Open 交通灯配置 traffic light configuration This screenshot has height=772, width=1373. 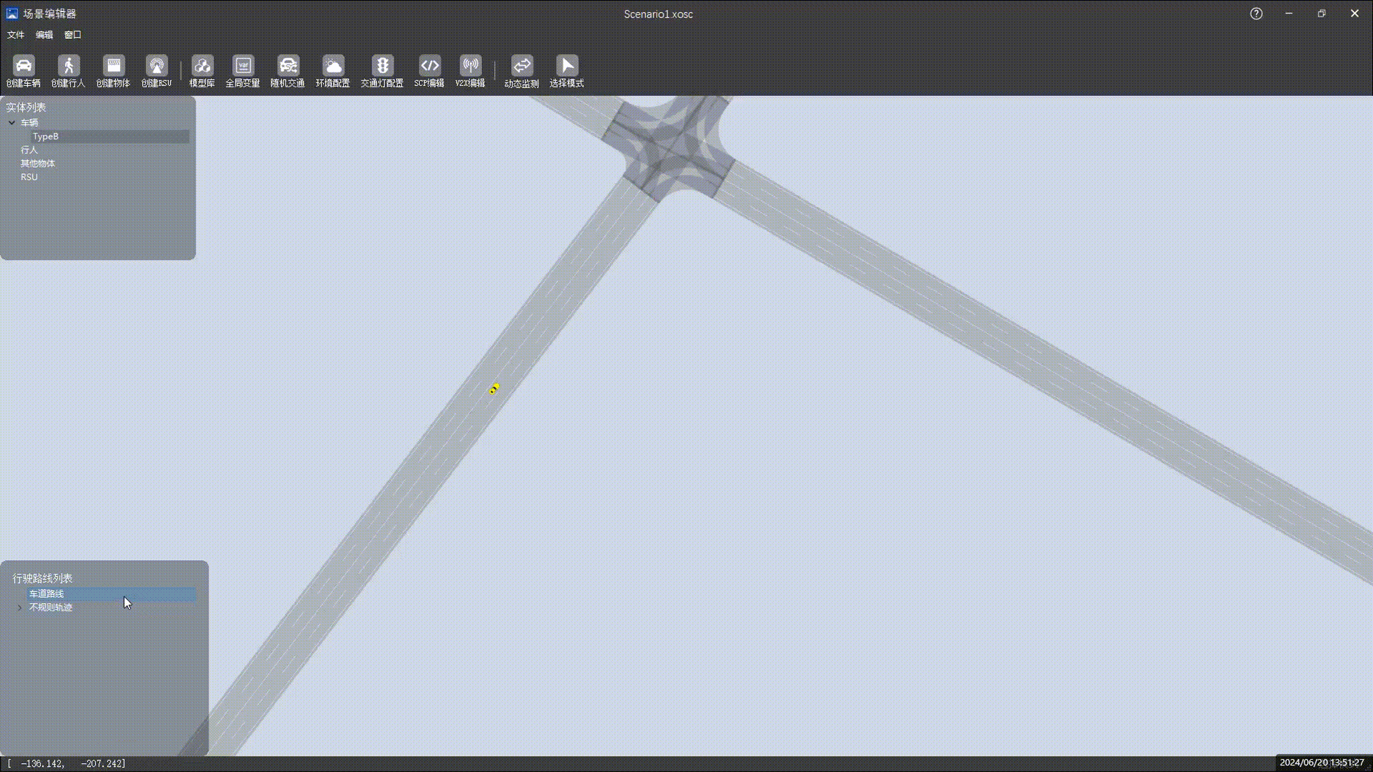tap(382, 66)
